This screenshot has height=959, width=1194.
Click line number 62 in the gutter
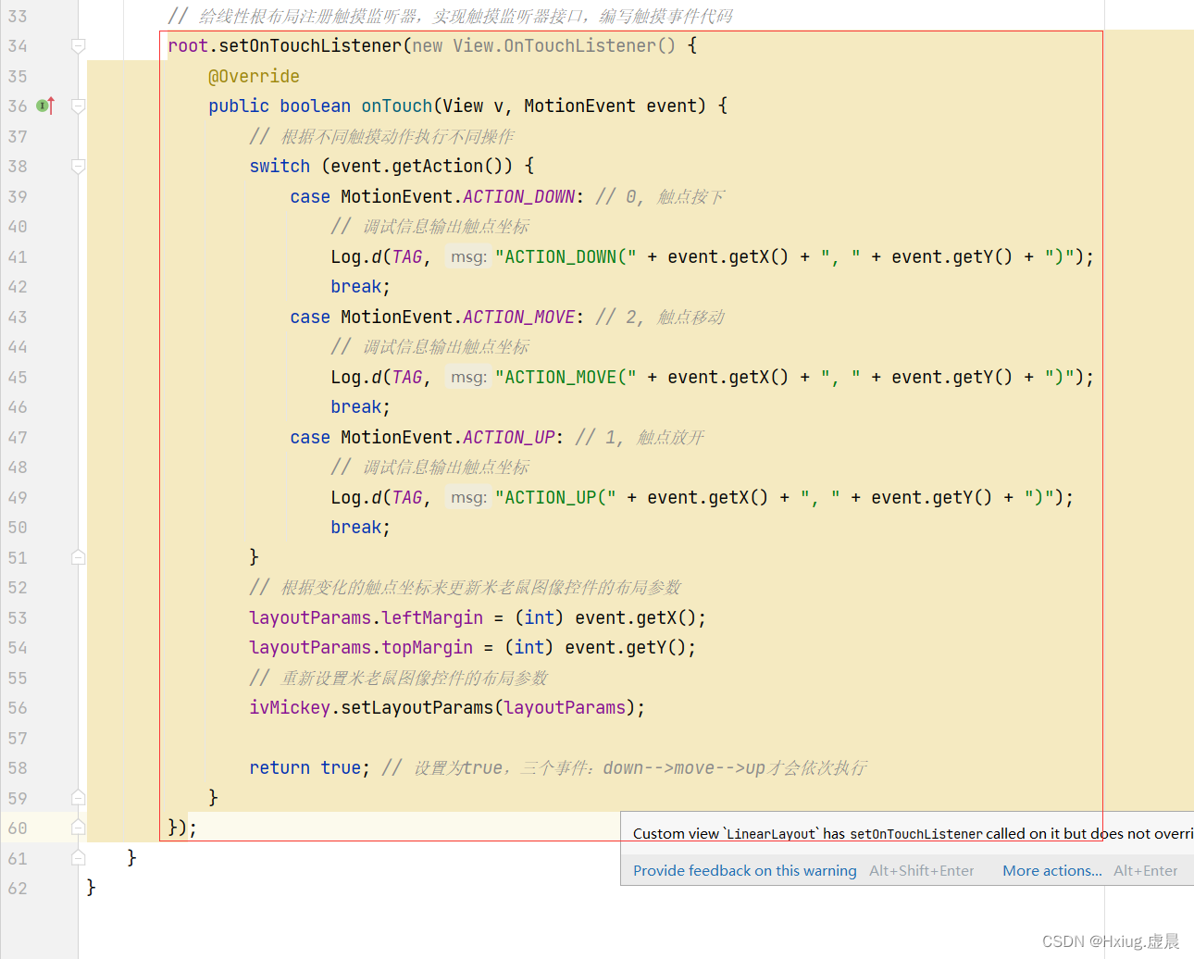pos(18,889)
